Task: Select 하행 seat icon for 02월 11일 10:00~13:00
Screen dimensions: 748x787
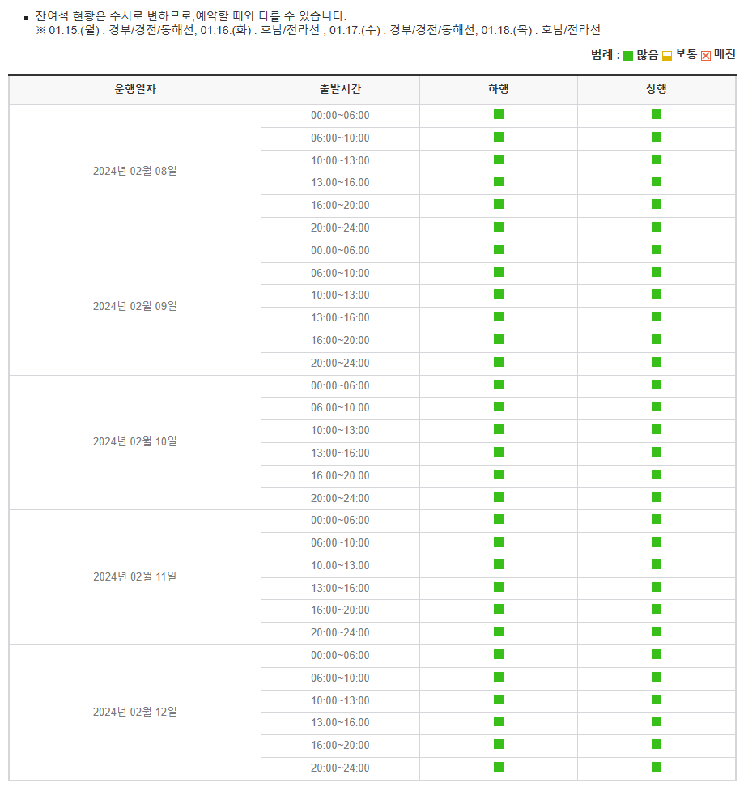Action: pyautogui.click(x=499, y=564)
